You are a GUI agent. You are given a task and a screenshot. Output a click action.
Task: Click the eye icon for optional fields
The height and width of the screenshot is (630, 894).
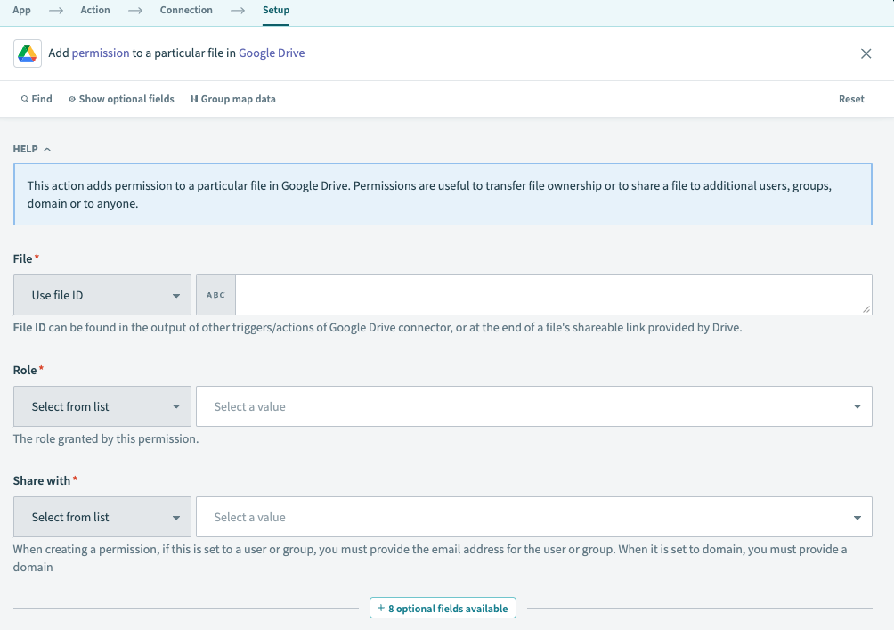pyautogui.click(x=71, y=99)
